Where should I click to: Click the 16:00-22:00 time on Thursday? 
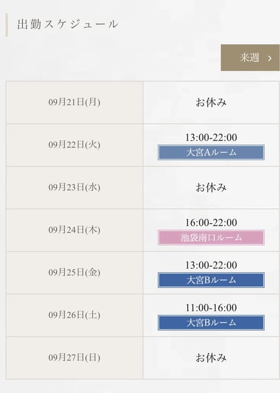211,223
